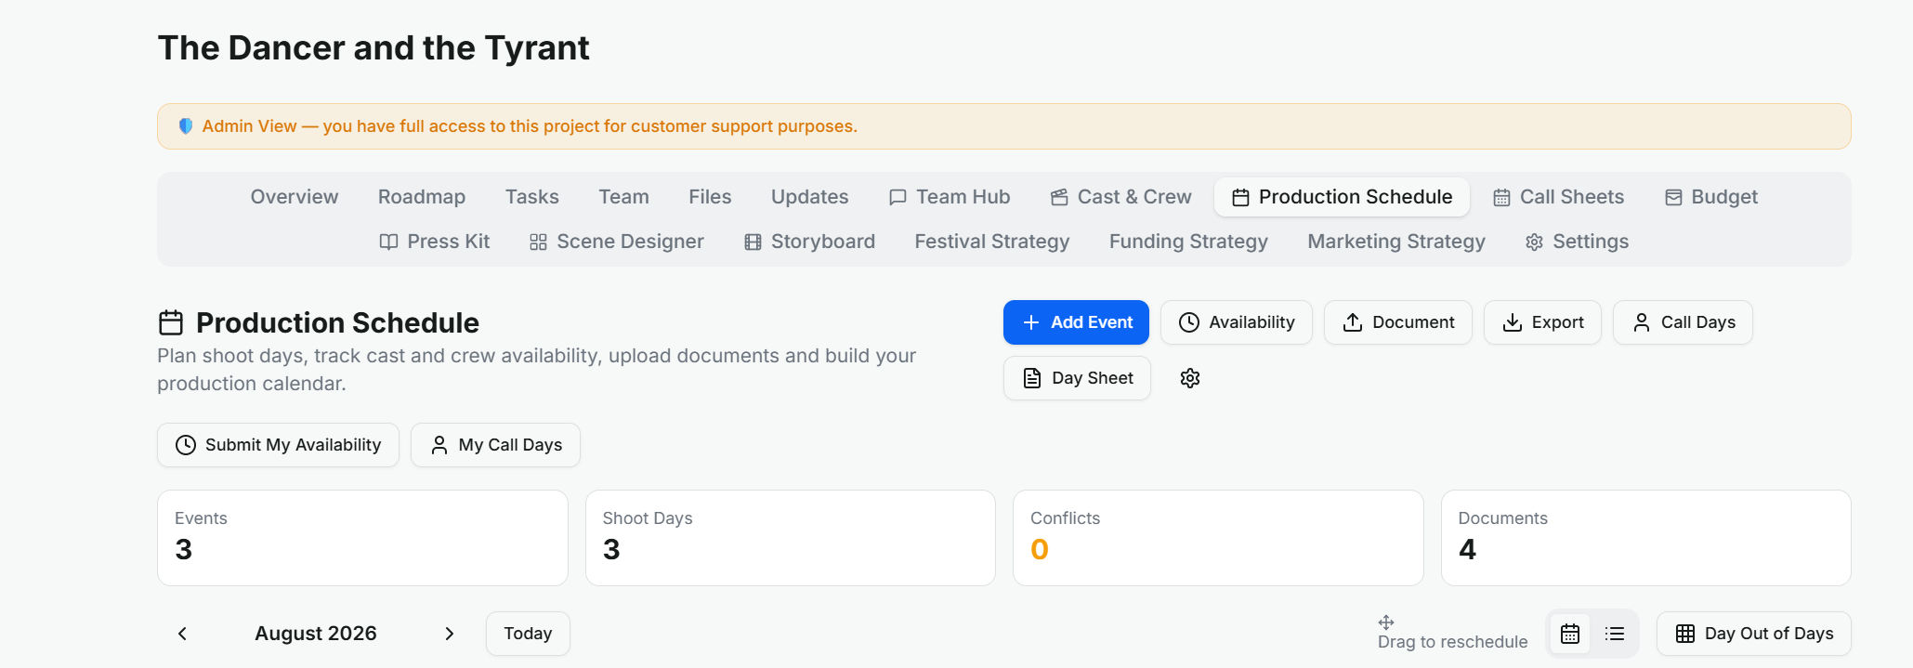This screenshot has height=668, width=1913.
Task: Open the Call Days button
Action: point(1683,322)
